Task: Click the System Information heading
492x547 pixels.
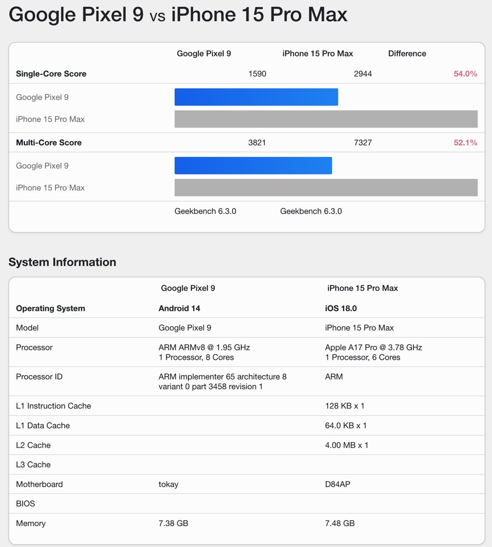Action: 62,262
